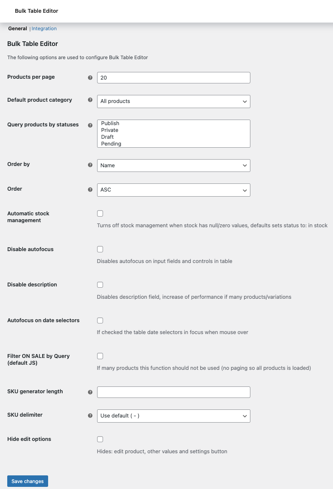The image size is (333, 489).
Task: Click the Save changes button
Action: [x=27, y=481]
